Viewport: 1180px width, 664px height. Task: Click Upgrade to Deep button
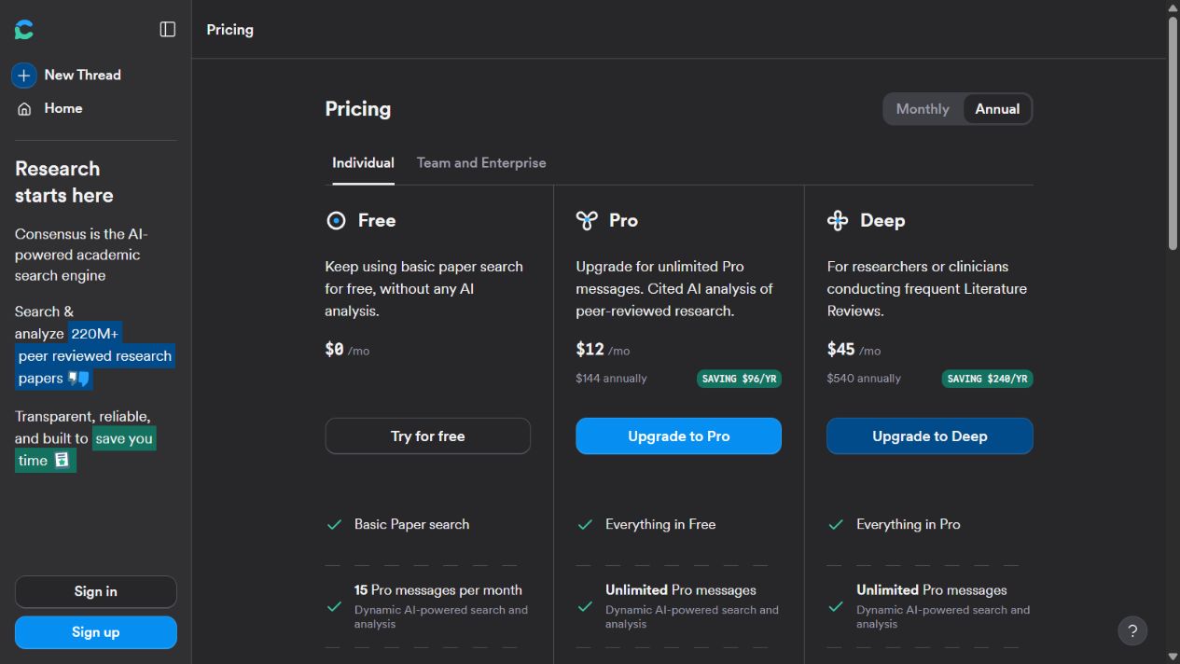[929, 436]
